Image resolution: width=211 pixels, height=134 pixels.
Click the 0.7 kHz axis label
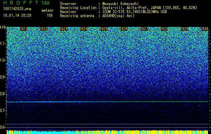pos(3,111)
